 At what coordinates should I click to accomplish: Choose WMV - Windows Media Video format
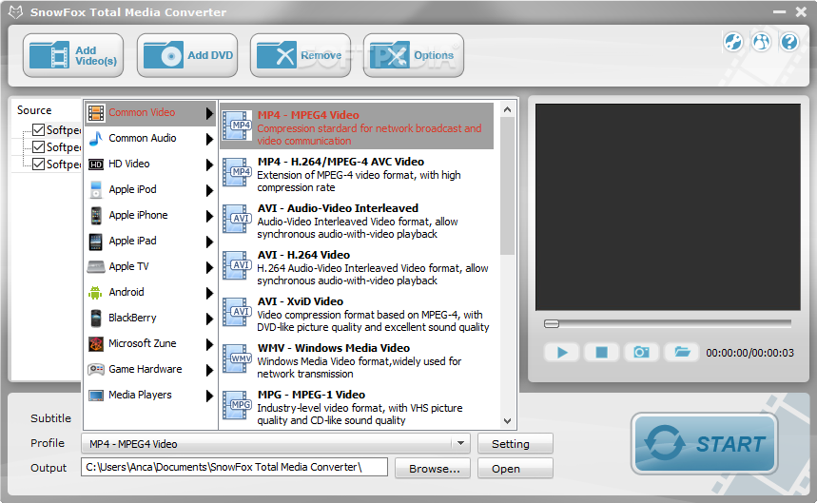click(x=357, y=360)
